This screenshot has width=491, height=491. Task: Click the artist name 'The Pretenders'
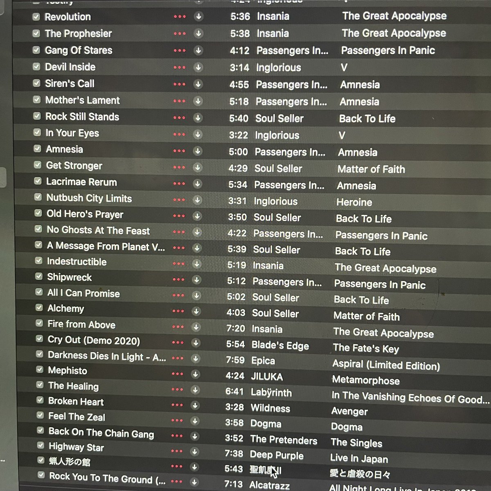click(284, 440)
